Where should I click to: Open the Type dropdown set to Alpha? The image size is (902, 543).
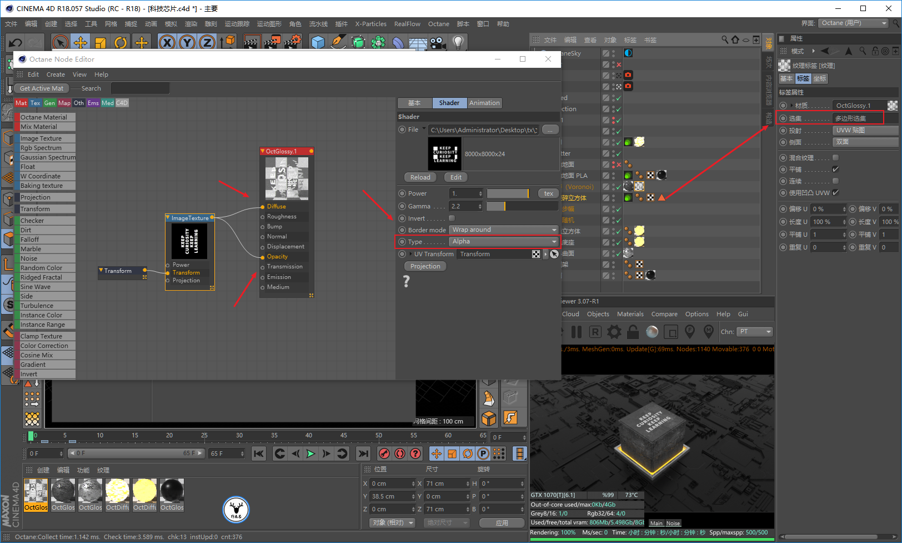pyautogui.click(x=503, y=242)
